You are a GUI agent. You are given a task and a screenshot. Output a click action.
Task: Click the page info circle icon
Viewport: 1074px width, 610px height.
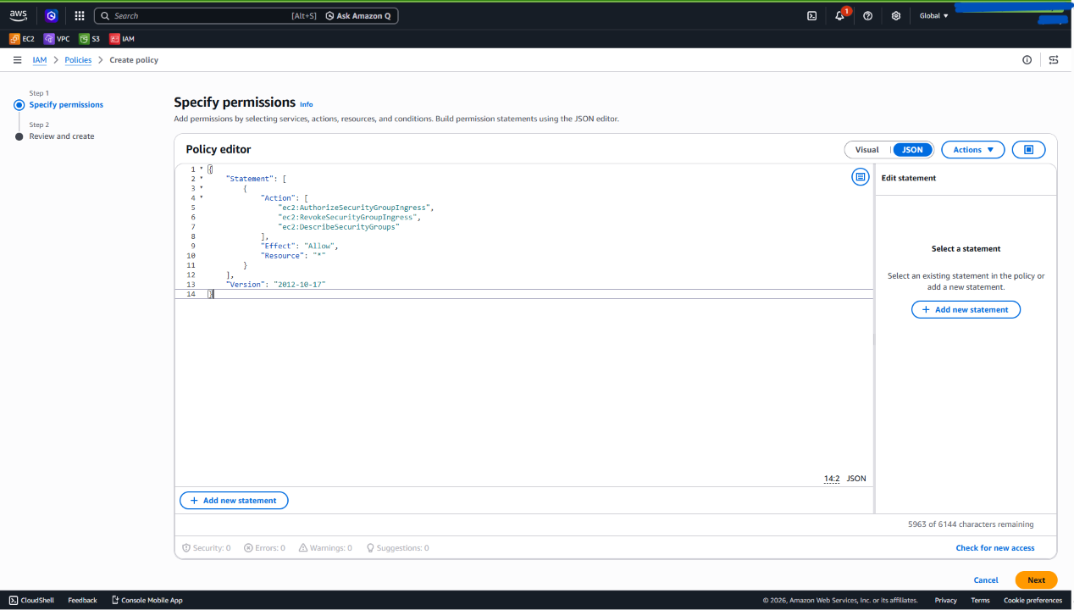tap(1027, 60)
